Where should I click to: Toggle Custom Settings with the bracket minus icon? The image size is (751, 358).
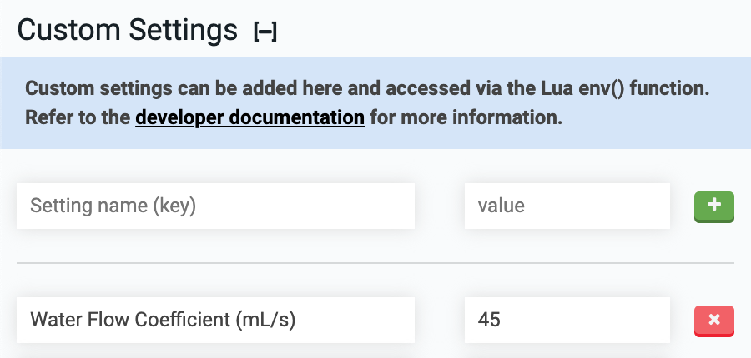tap(265, 32)
